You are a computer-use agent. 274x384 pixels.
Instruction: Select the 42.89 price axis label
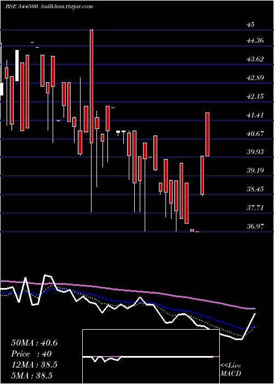point(255,78)
